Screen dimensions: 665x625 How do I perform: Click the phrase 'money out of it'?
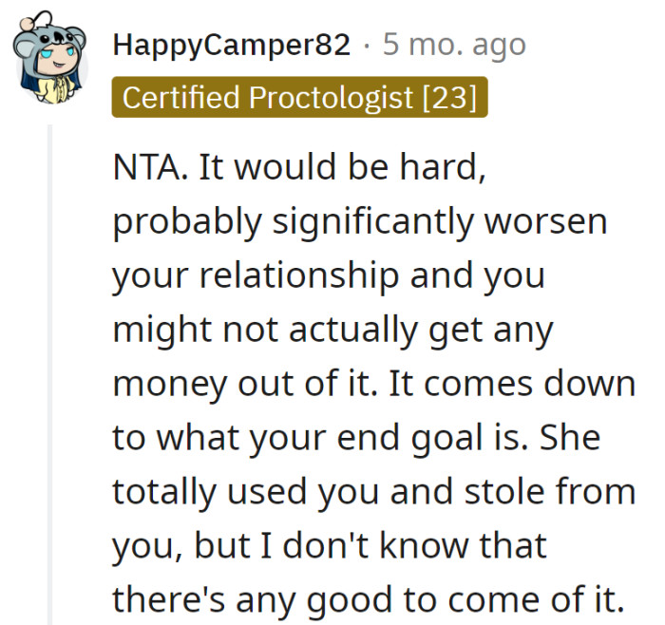[x=245, y=385]
